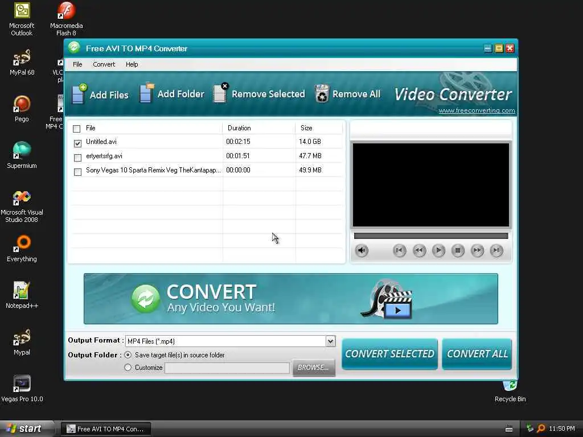Stop the preview playback

pyautogui.click(x=458, y=250)
